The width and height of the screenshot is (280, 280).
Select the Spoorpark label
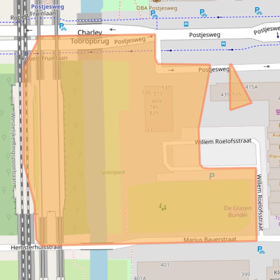(x=113, y=172)
